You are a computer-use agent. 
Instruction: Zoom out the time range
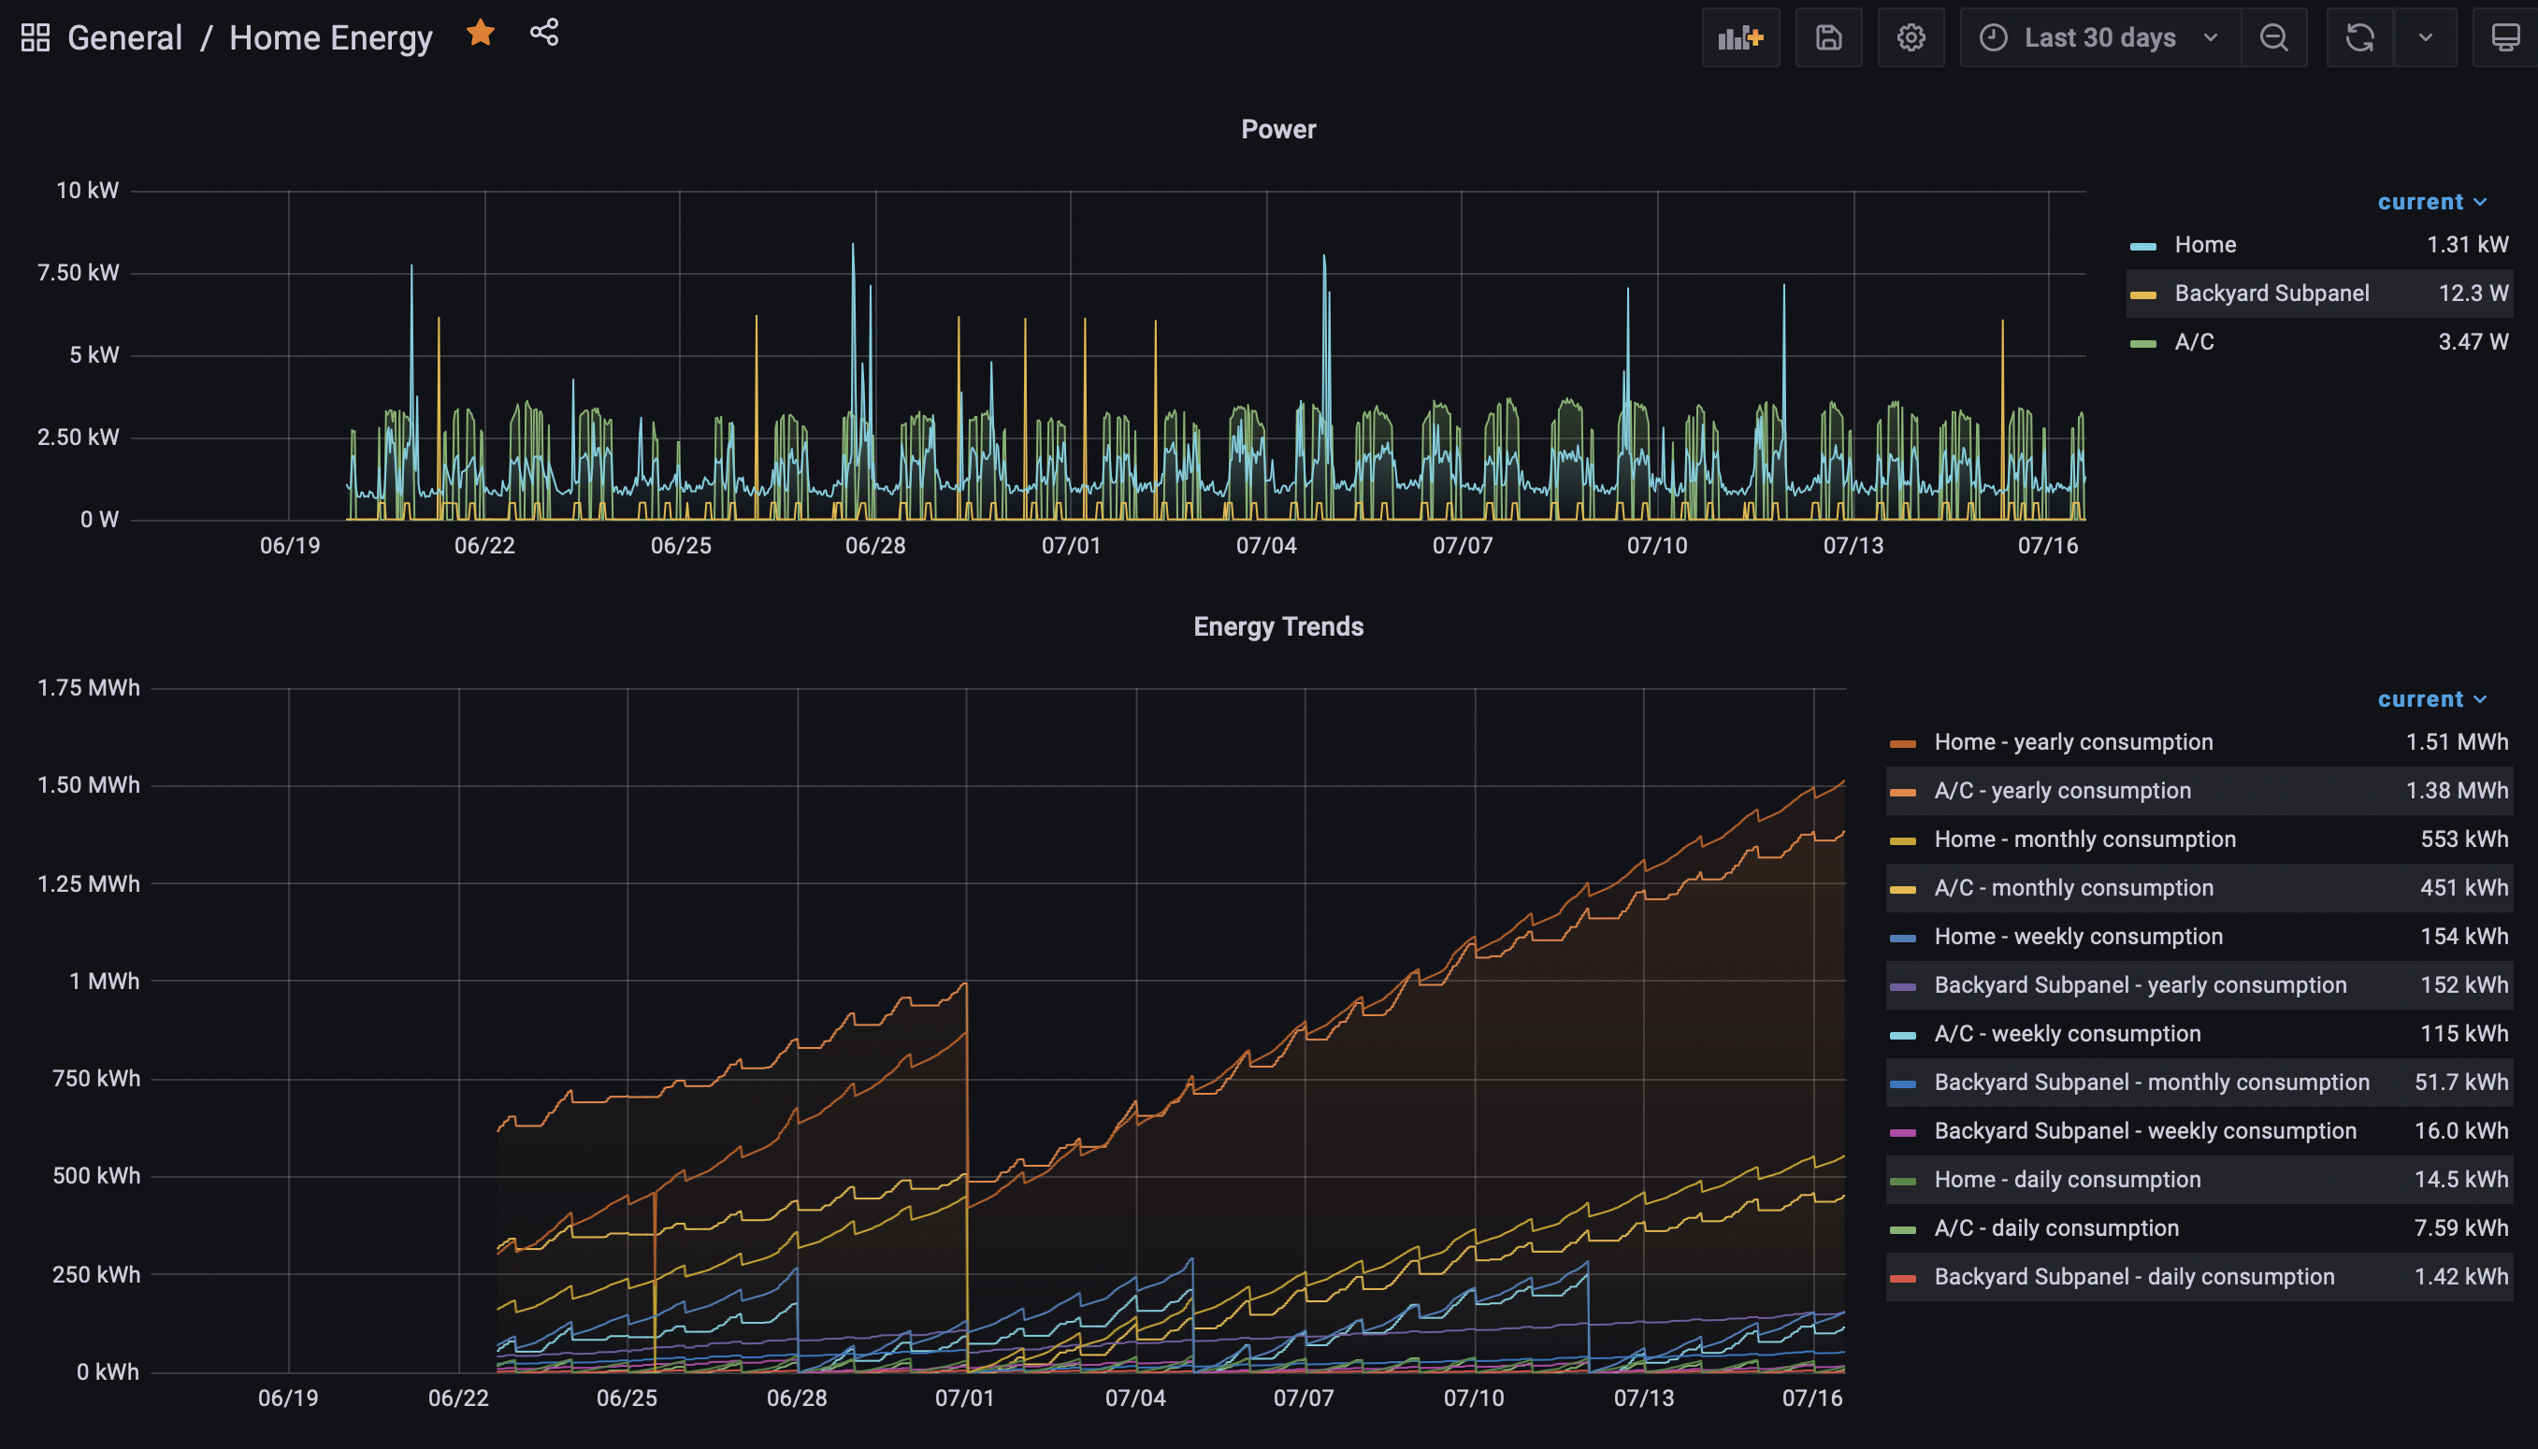click(x=2274, y=37)
